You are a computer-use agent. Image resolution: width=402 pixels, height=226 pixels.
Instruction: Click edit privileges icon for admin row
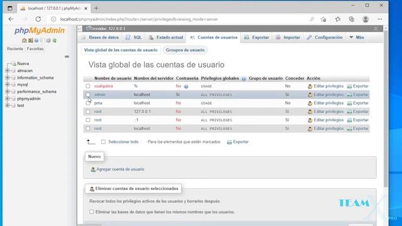(x=310, y=95)
